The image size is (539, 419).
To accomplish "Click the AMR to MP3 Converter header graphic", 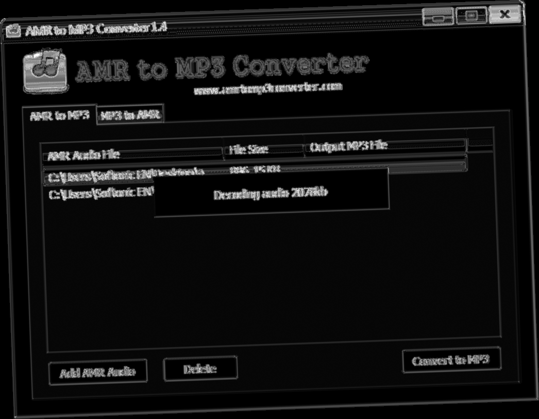I will tap(222, 66).
